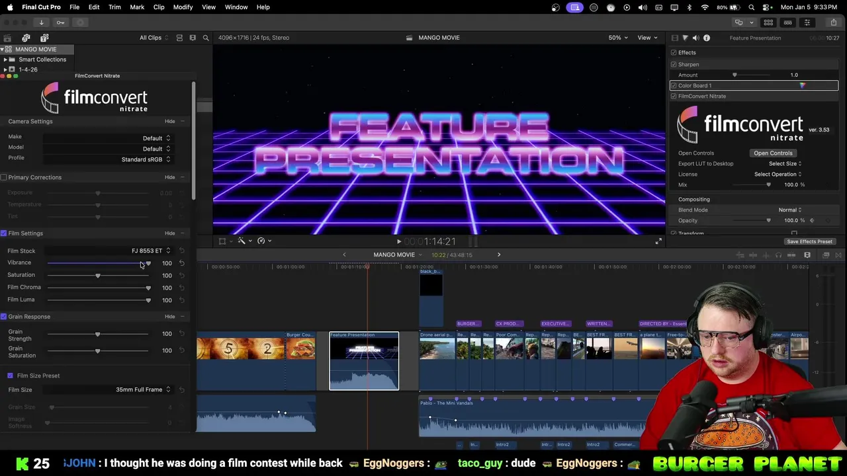Open the Keyword Editor key button

60,22
